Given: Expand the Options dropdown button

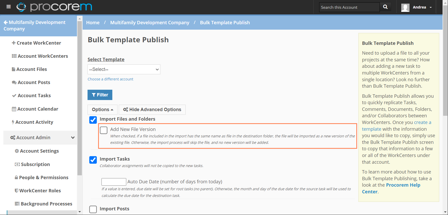Looking at the screenshot, I should (x=103, y=110).
